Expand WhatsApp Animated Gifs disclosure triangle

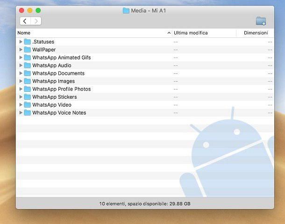coord(21,58)
